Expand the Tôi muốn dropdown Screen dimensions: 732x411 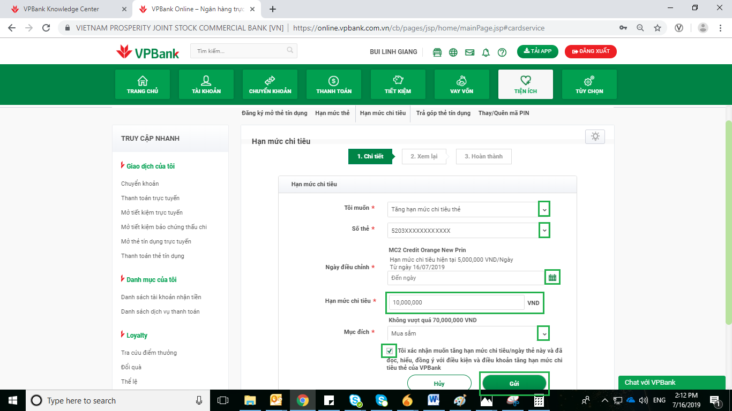pyautogui.click(x=544, y=209)
